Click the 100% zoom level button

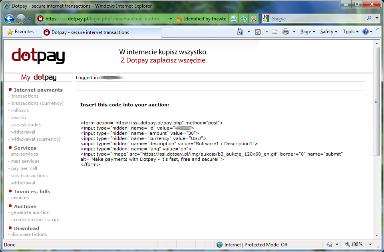click(354, 244)
